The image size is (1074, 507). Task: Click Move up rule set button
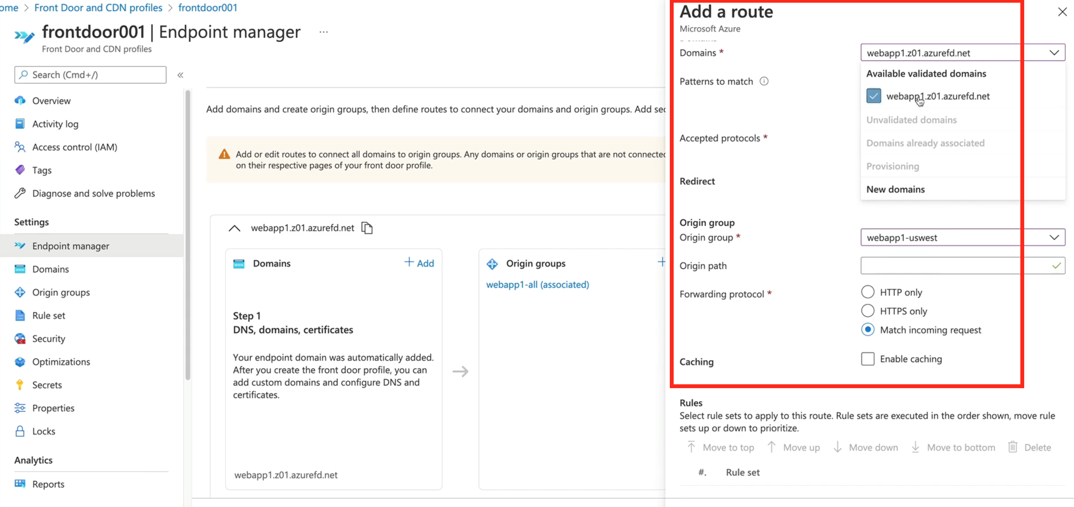pyautogui.click(x=793, y=447)
